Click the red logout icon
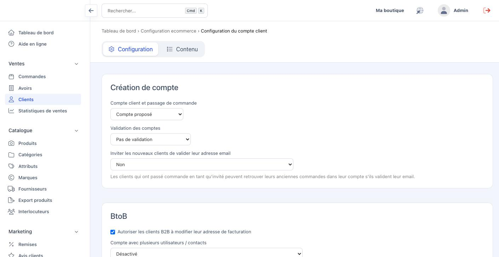 coord(487,11)
